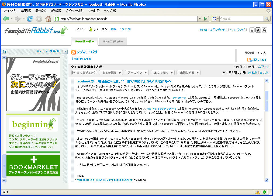Switch to the Feedリーダー tab

84,42
